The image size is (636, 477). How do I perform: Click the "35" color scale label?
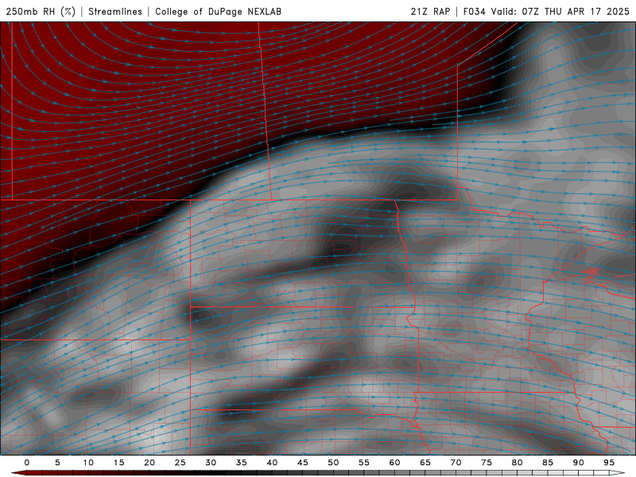242,463
